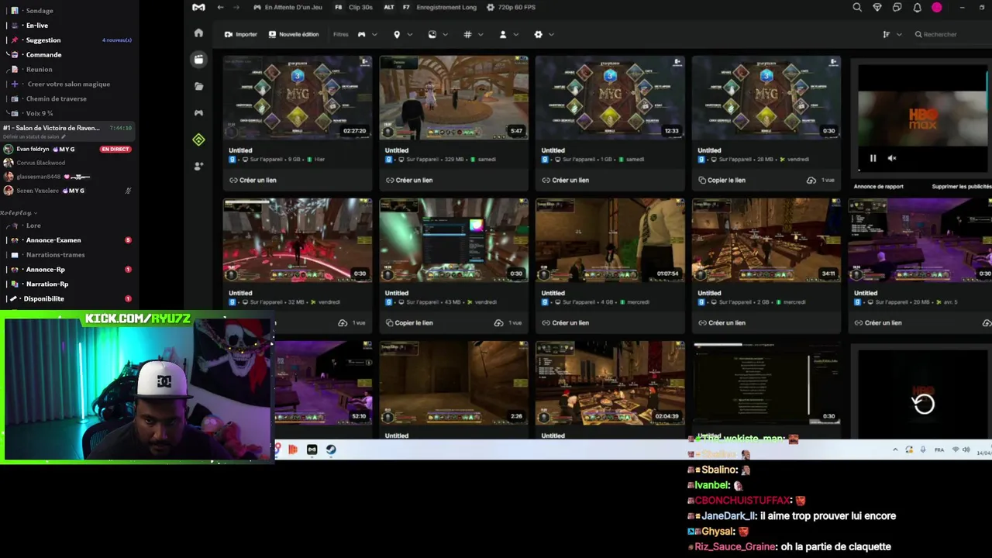Open the pink profile avatar

point(936,7)
